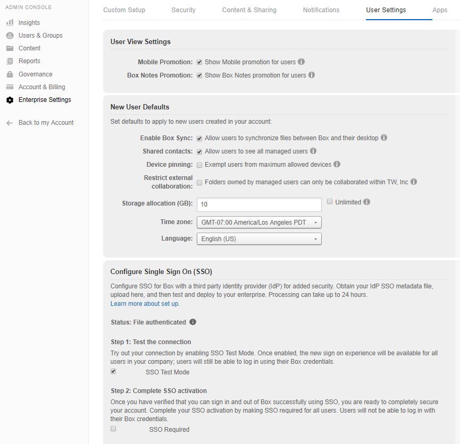Image resolution: width=460 pixels, height=444 pixels.
Task: Check the Unlimited storage checkbox
Action: [330, 201]
